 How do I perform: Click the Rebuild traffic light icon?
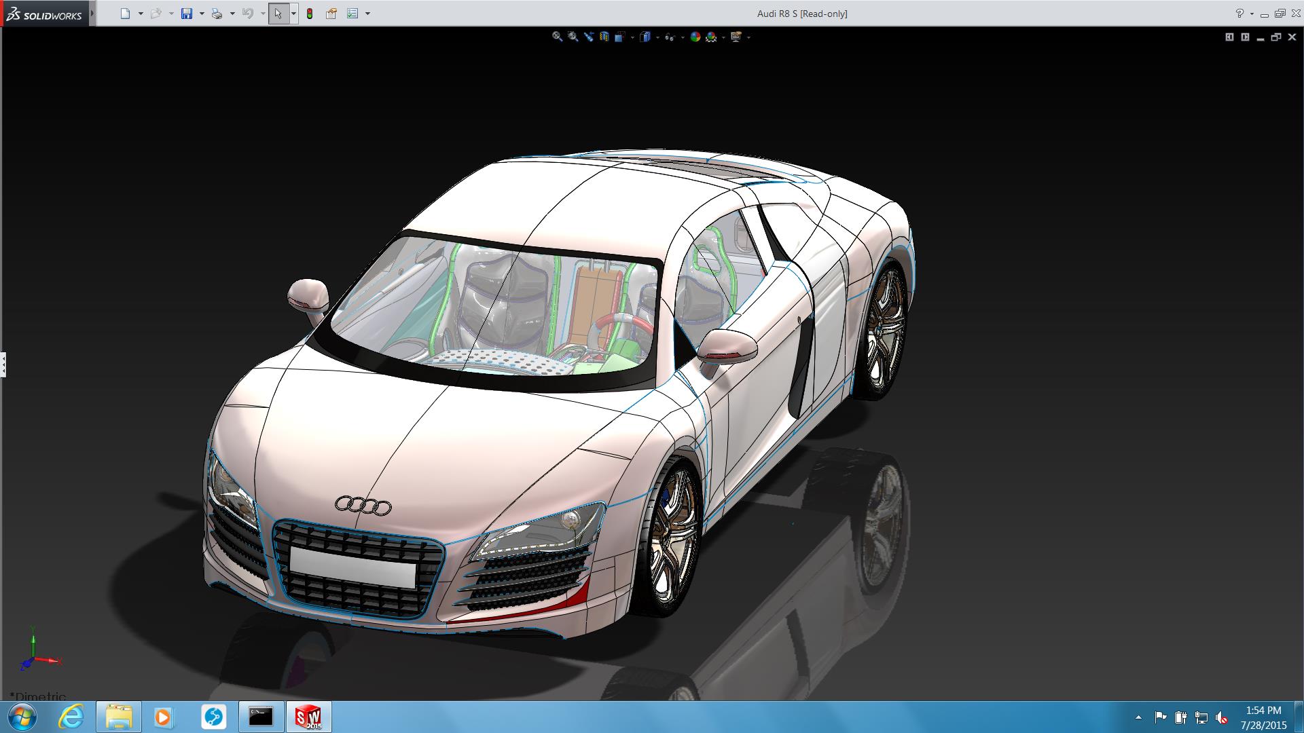tap(310, 14)
